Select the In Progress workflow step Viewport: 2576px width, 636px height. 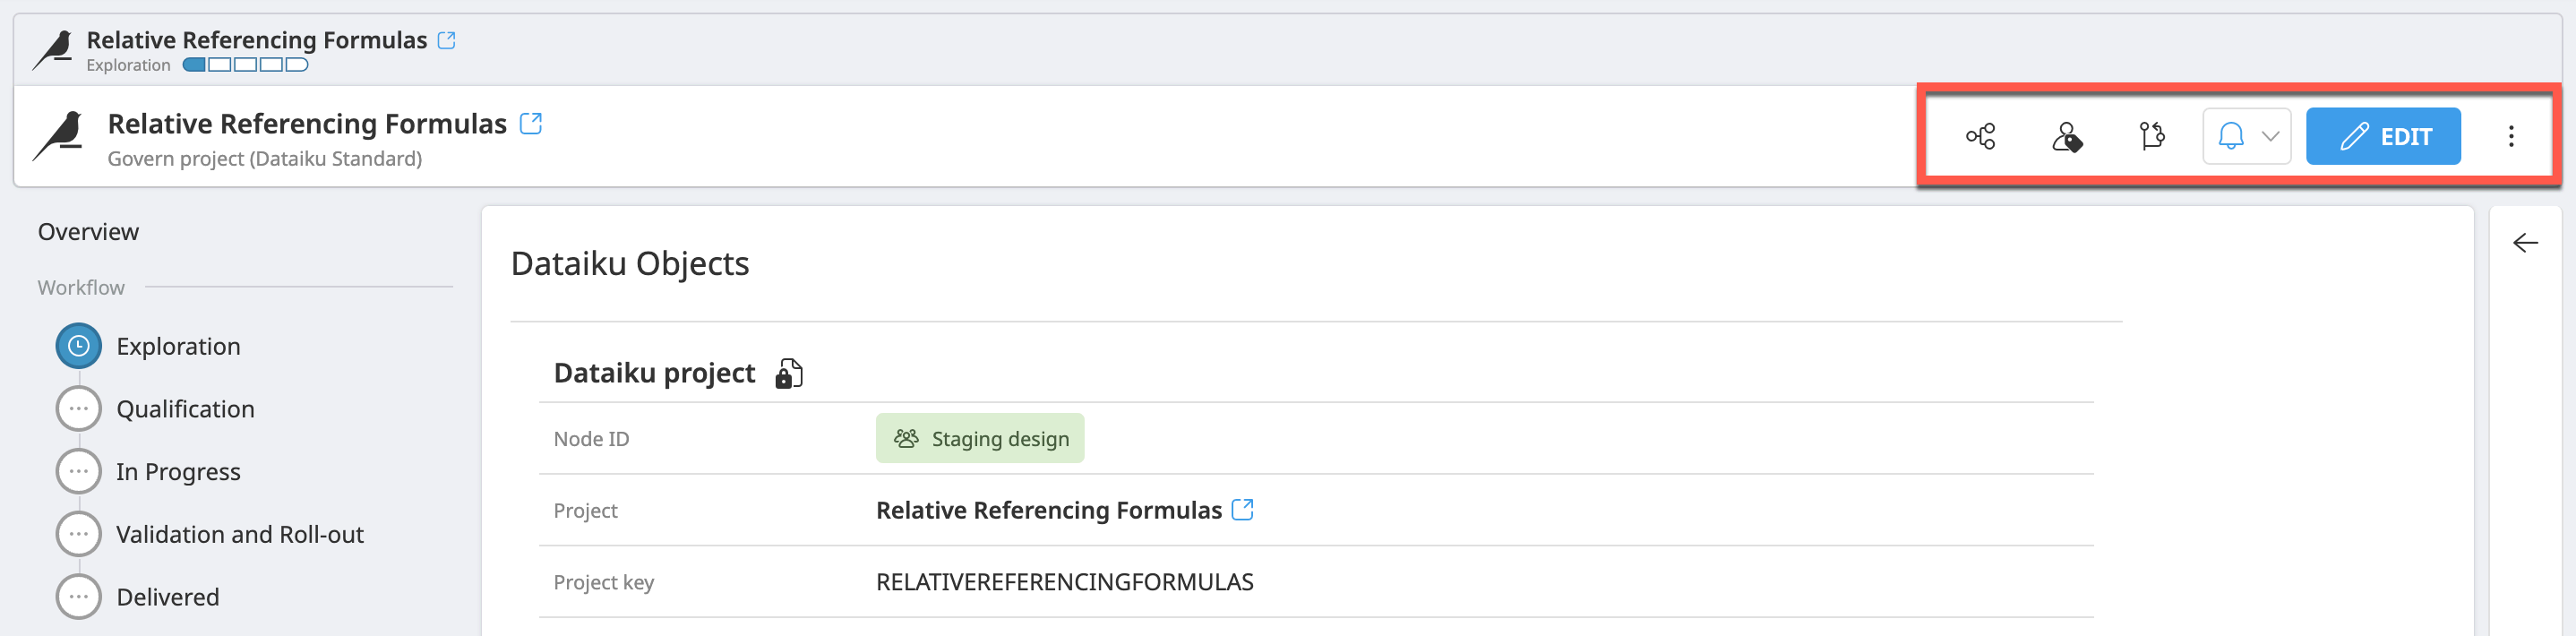click(x=178, y=472)
